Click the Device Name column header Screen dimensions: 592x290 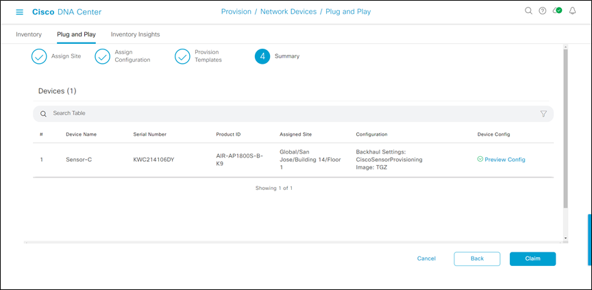point(81,134)
